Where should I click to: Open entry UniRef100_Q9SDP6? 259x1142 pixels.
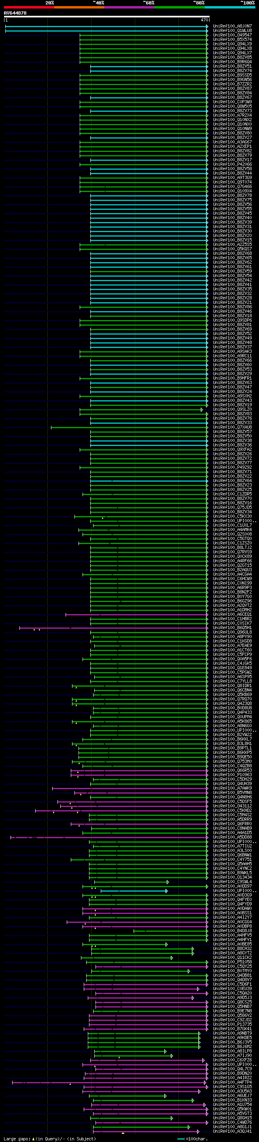(232, 320)
